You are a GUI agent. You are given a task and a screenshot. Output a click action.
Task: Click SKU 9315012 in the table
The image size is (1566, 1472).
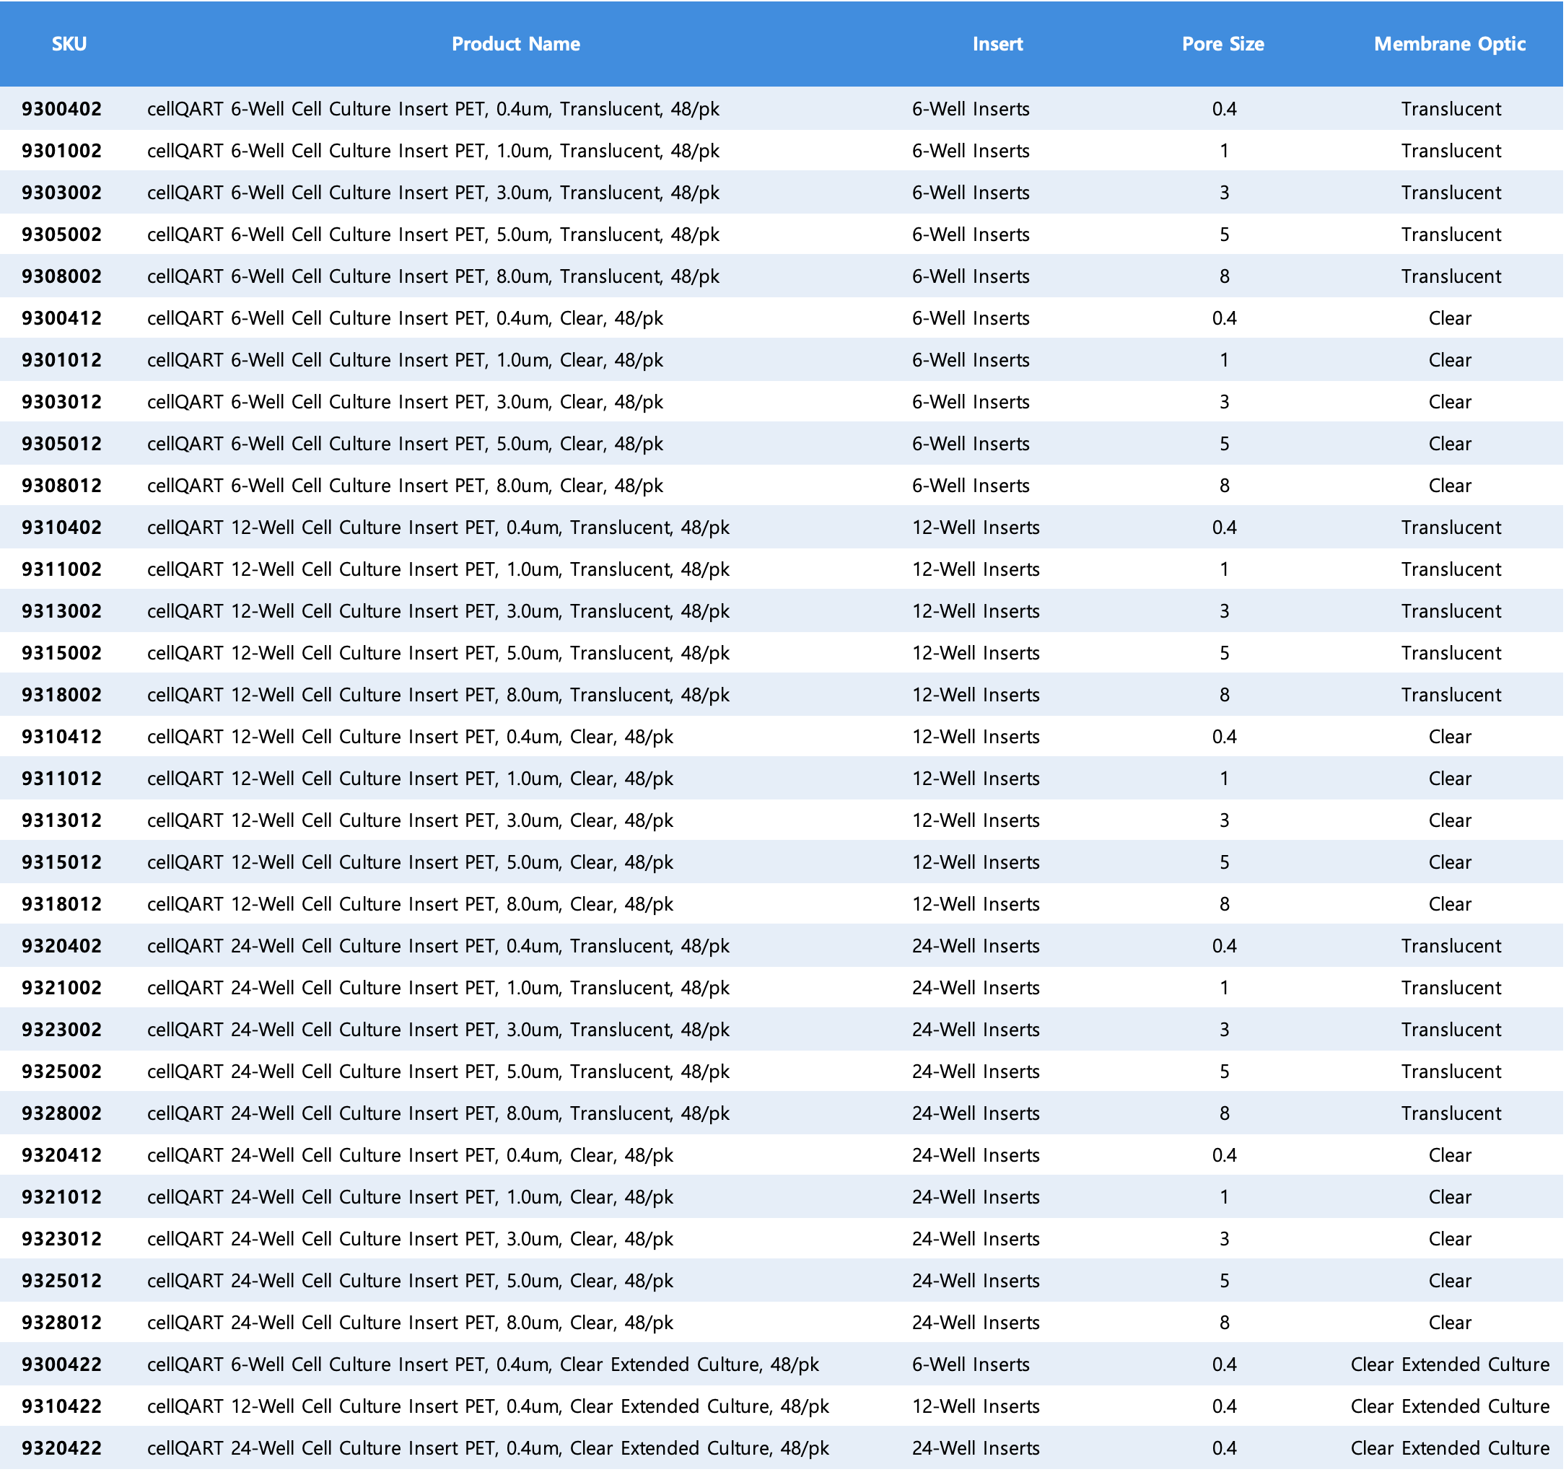(x=61, y=862)
